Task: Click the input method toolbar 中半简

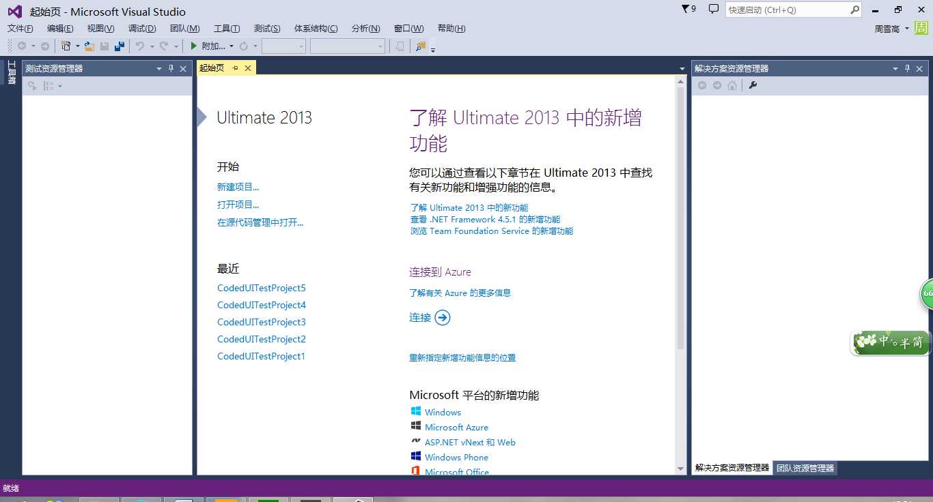Action: pos(891,342)
